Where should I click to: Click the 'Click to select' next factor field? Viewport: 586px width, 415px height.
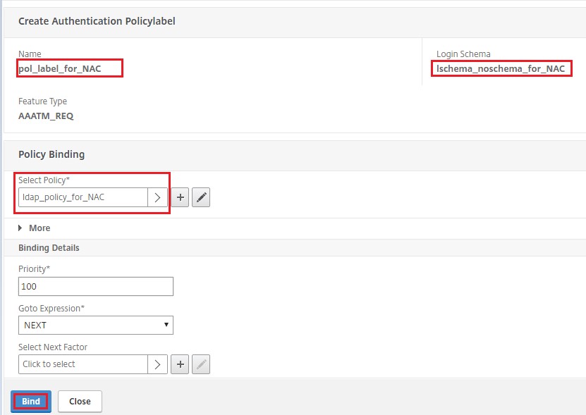[83, 364]
